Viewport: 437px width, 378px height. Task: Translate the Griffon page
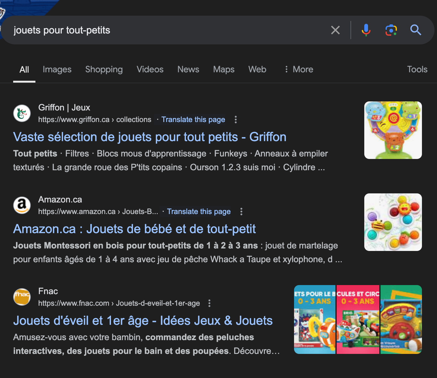coord(193,119)
